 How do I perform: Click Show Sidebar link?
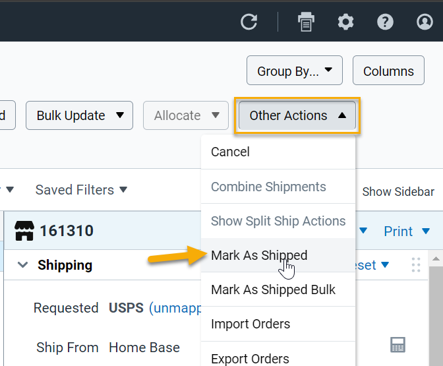pos(398,192)
